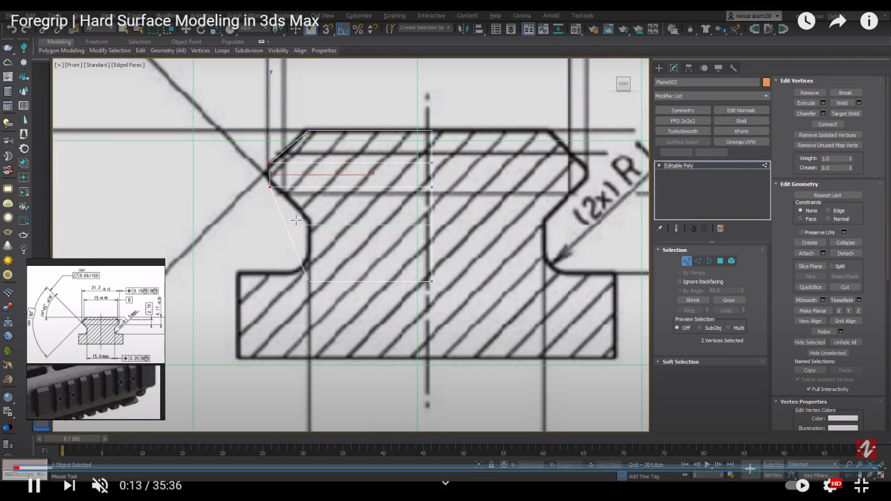
Task: Open the Utilities wrench panel
Action: click(x=733, y=68)
